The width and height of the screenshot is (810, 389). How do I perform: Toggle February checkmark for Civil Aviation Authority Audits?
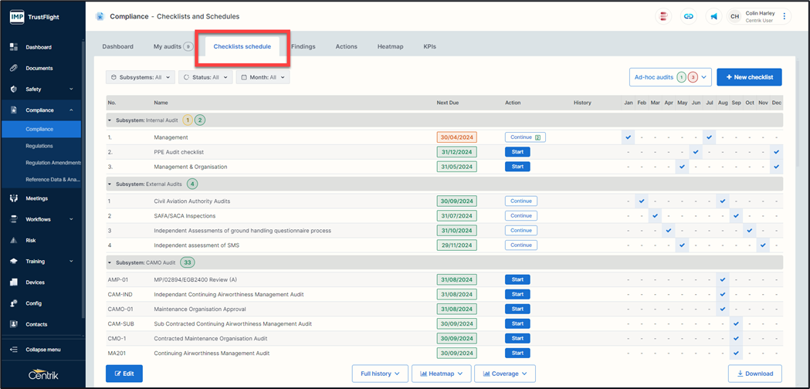tap(642, 201)
